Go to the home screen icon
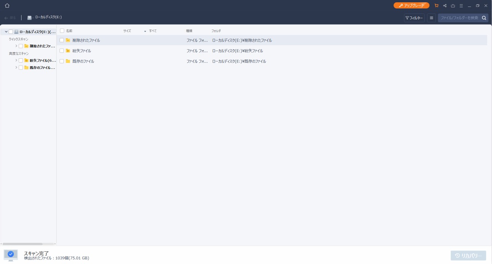 pyautogui.click(x=7, y=6)
